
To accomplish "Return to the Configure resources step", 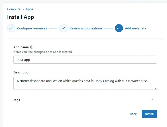I will point(32,28).
